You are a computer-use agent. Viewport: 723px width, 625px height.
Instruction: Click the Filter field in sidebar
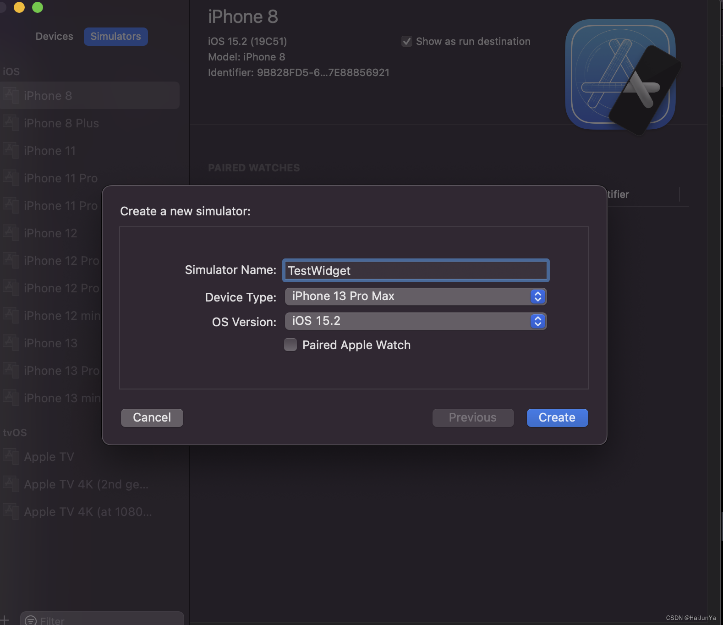(102, 619)
